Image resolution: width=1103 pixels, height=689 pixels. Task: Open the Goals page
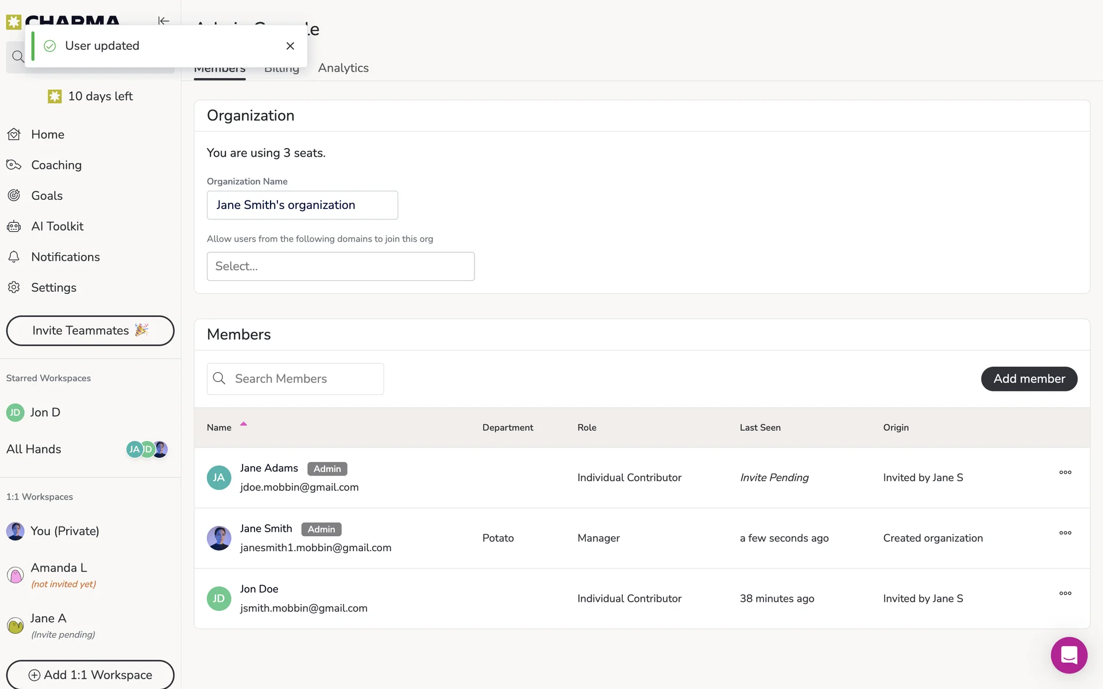click(47, 196)
